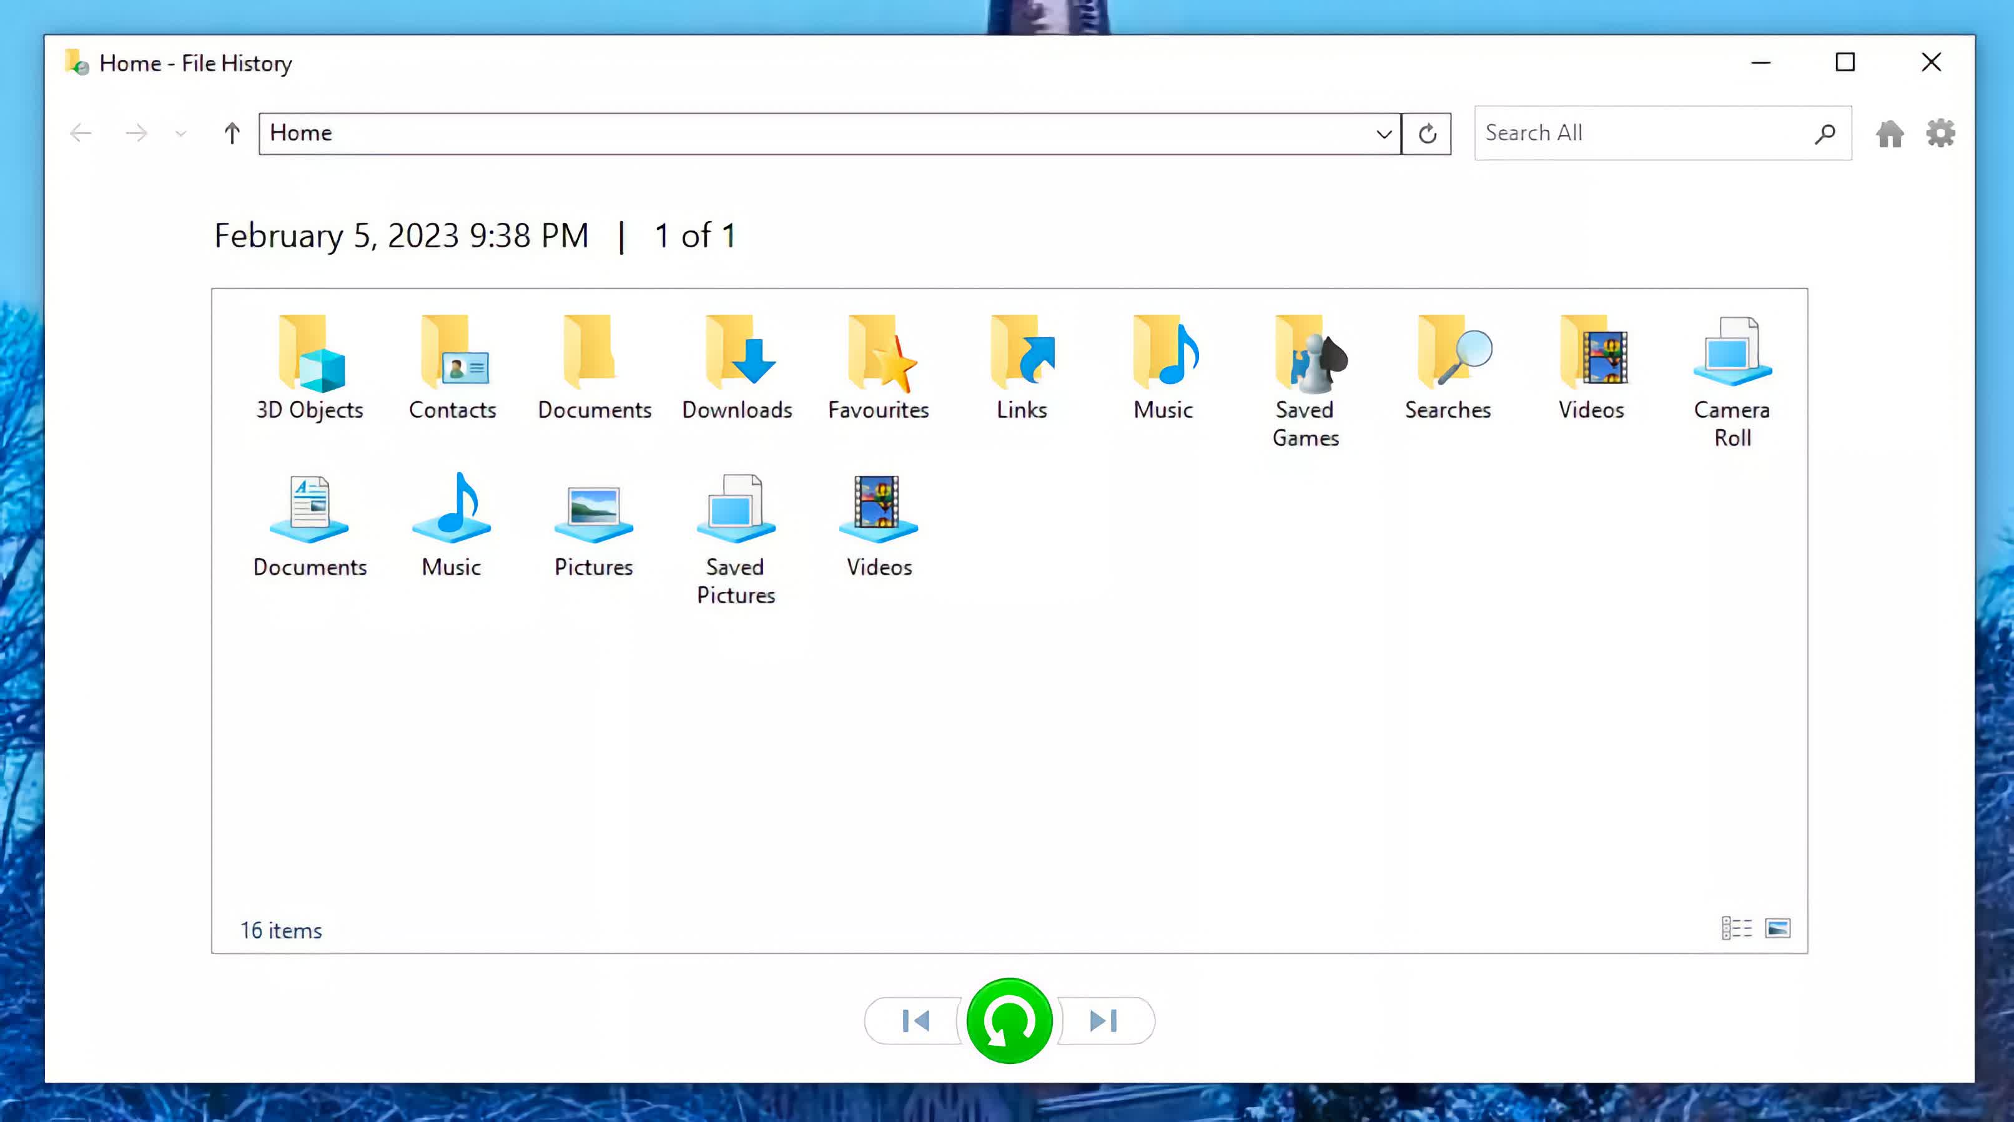Screen dimensions: 2014x1122
Task: Open the Contacts folder
Action: (453, 368)
